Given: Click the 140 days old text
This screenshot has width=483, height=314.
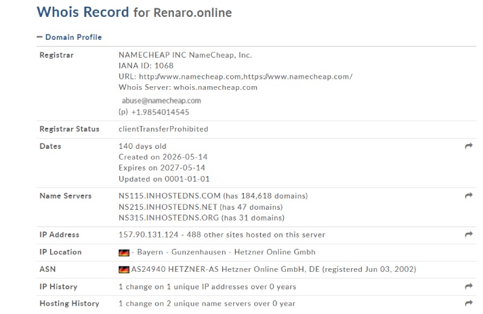Looking at the screenshot, I should click(x=142, y=146).
